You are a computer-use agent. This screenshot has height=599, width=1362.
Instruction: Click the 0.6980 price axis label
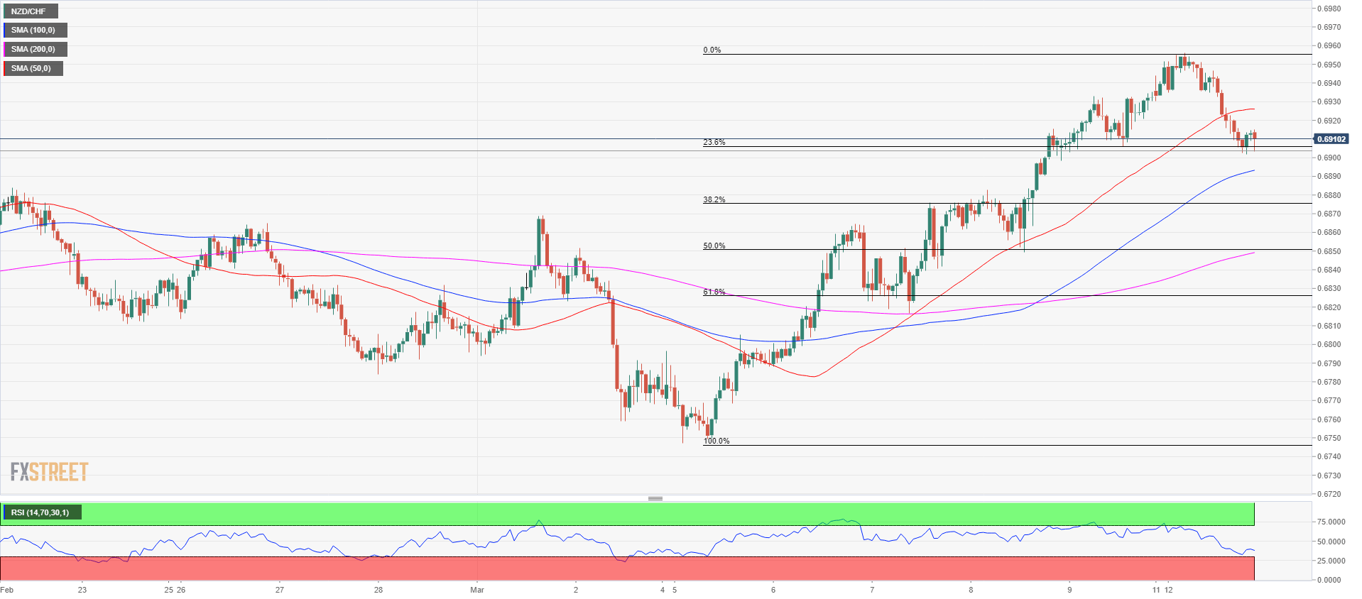point(1329,9)
